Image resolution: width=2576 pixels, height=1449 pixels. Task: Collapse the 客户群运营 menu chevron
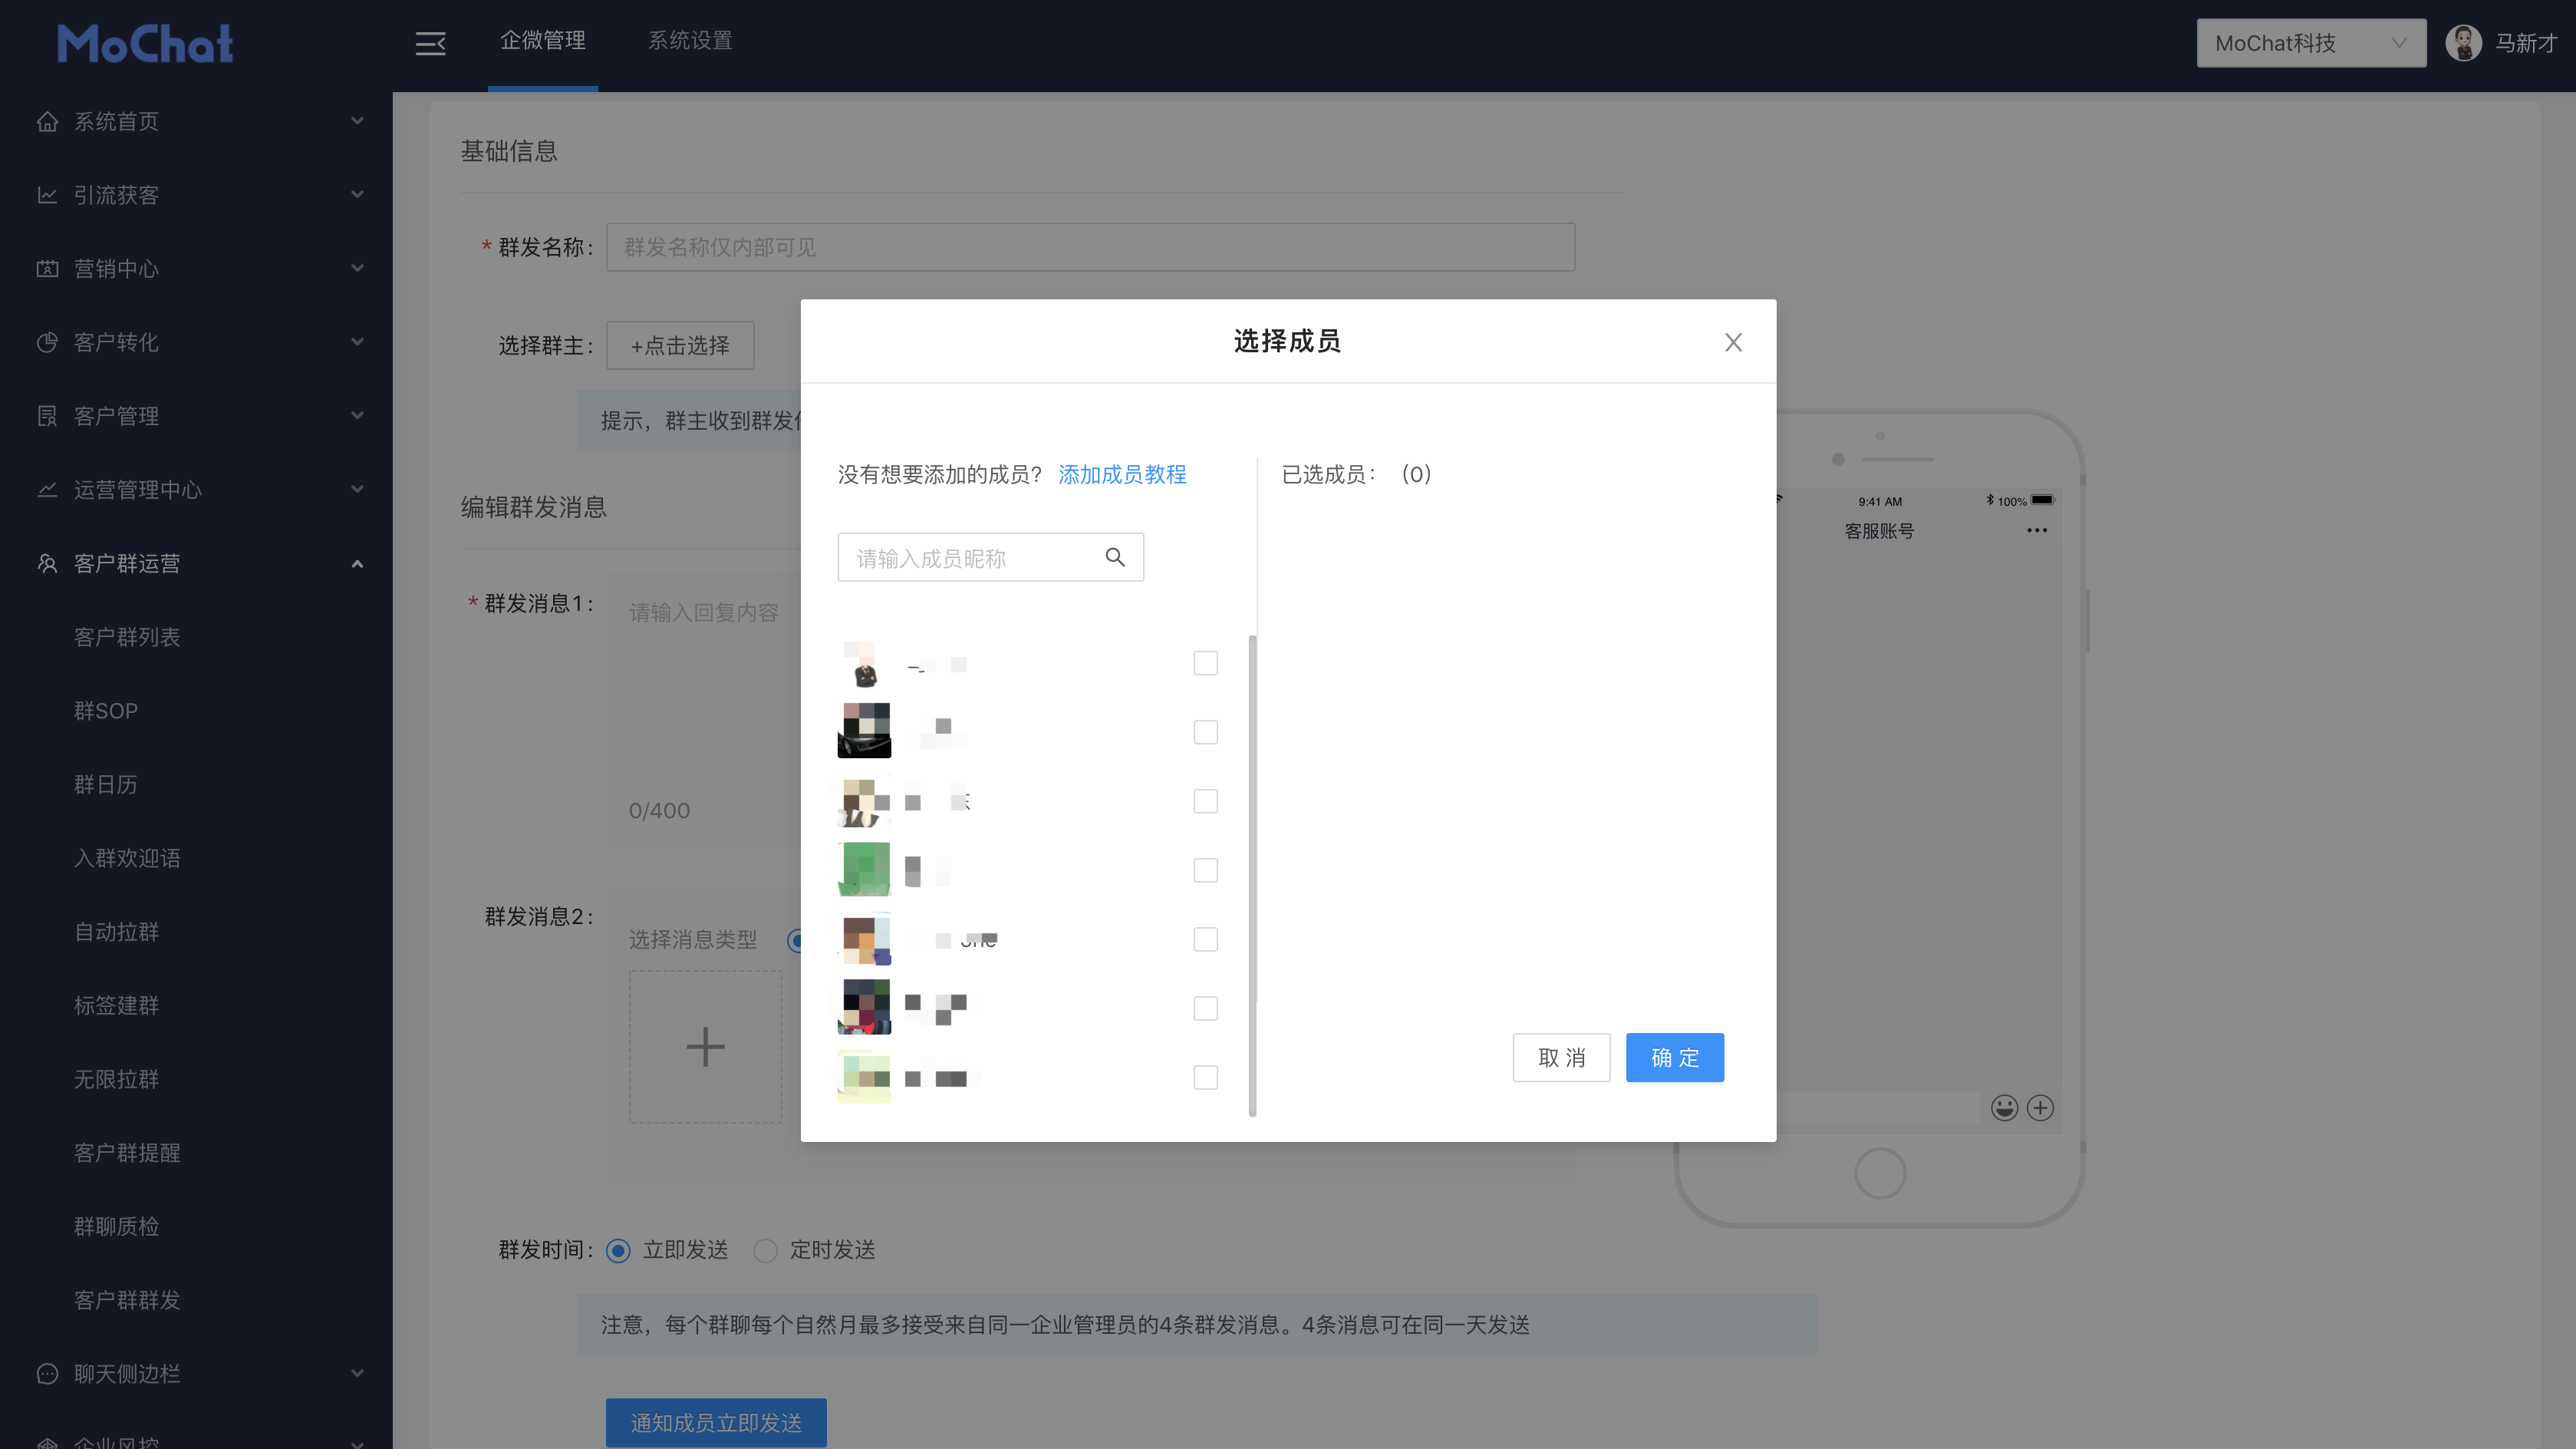point(357,563)
